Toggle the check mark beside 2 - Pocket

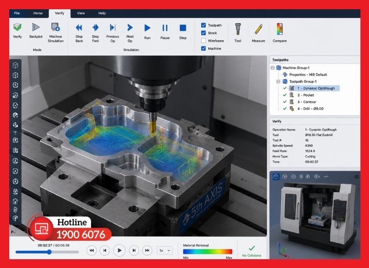[x=285, y=95]
